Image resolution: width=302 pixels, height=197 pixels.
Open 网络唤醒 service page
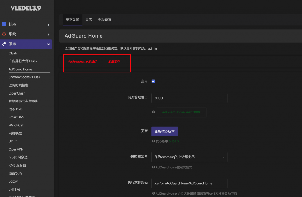pos(15,133)
